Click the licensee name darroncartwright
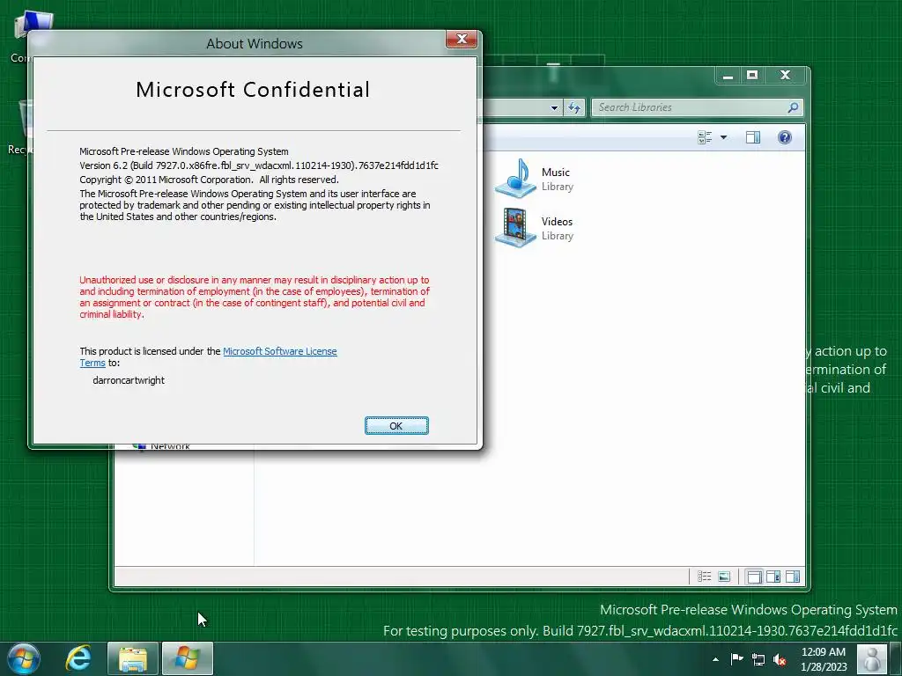The image size is (902, 676). [x=129, y=380]
